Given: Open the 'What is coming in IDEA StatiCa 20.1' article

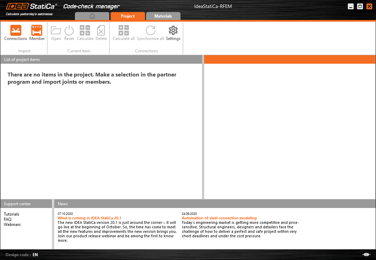Looking at the screenshot, I should [x=89, y=218].
